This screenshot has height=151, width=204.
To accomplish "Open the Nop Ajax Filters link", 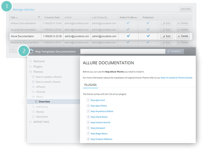I will pos(99,106).
